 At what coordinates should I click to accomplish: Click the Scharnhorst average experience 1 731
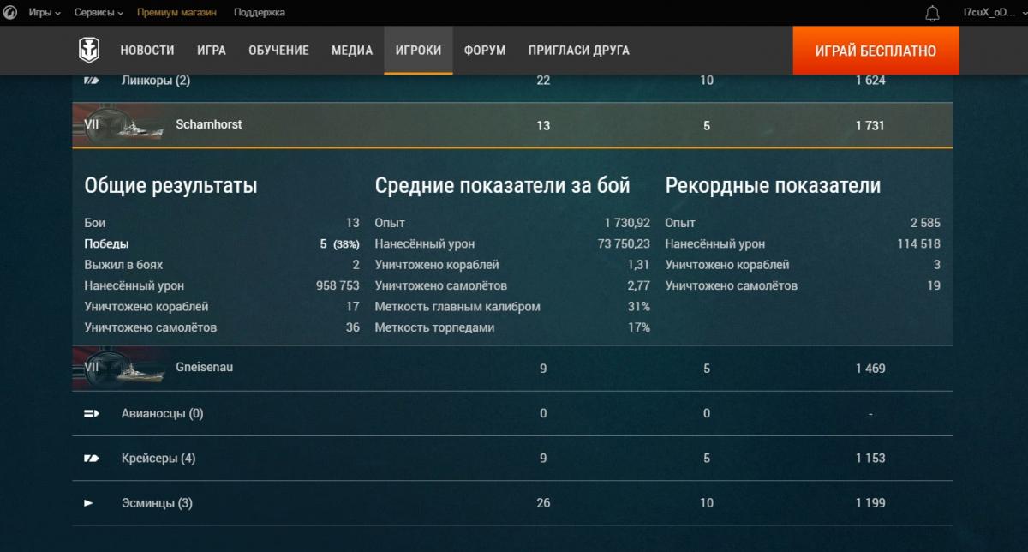point(870,126)
